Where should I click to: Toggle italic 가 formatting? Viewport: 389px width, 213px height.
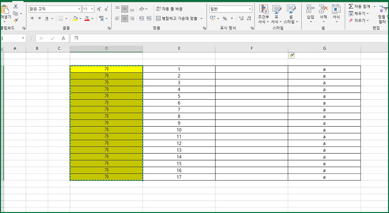tap(39, 18)
